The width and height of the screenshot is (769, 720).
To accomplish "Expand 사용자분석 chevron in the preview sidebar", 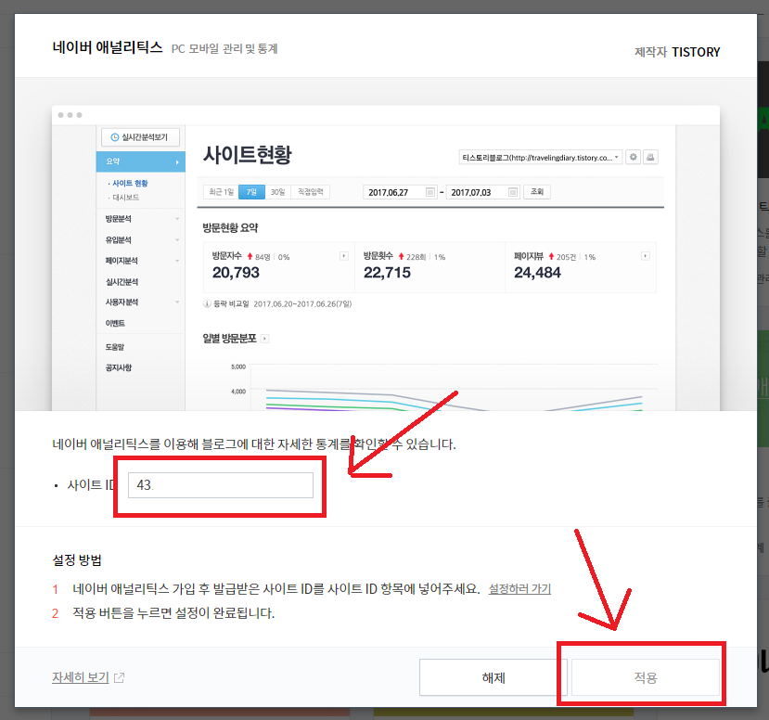I will click(177, 302).
